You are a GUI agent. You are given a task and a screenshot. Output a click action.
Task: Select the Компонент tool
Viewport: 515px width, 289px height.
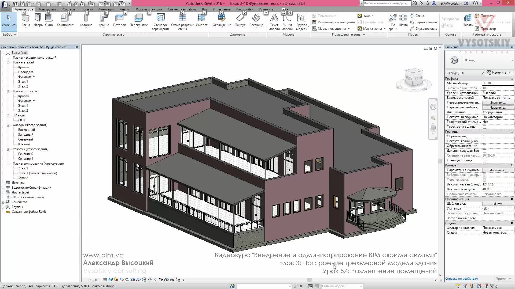(65, 21)
